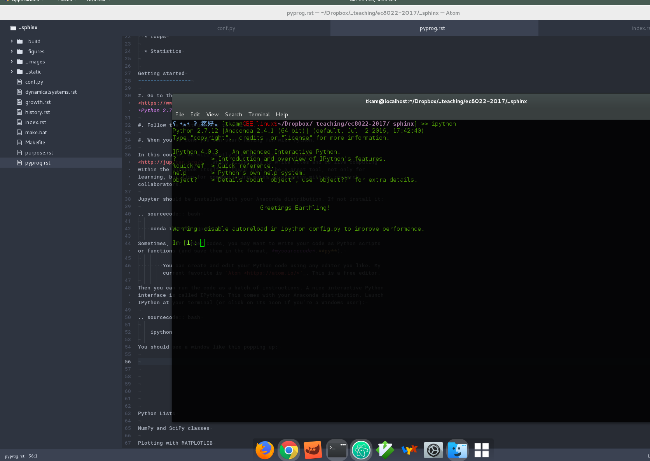Viewport: 650px width, 461px height.
Task: Open the terminal Search menu
Action: tap(233, 114)
